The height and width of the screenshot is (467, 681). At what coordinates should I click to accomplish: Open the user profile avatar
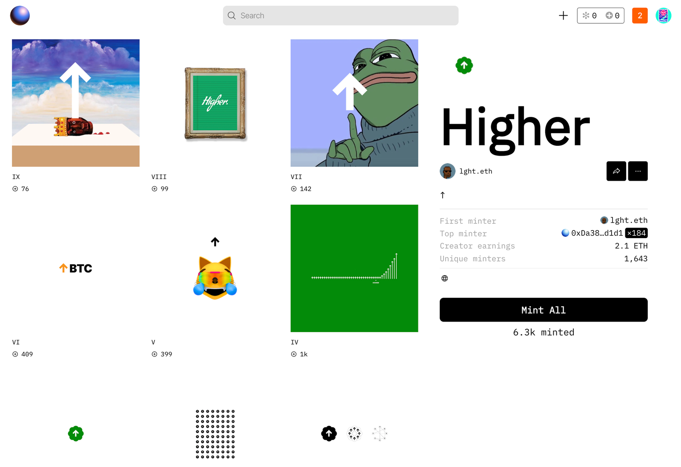[x=663, y=16]
